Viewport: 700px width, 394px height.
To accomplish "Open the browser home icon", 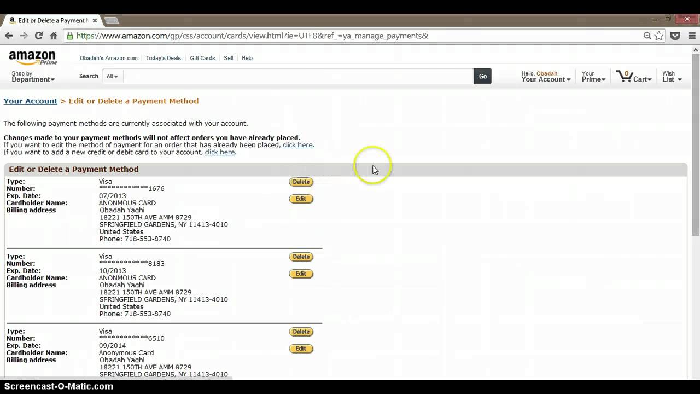I will (x=54, y=36).
